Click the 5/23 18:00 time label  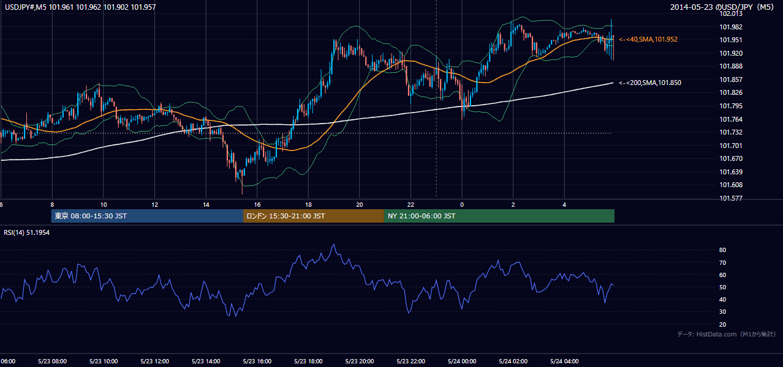click(x=308, y=361)
